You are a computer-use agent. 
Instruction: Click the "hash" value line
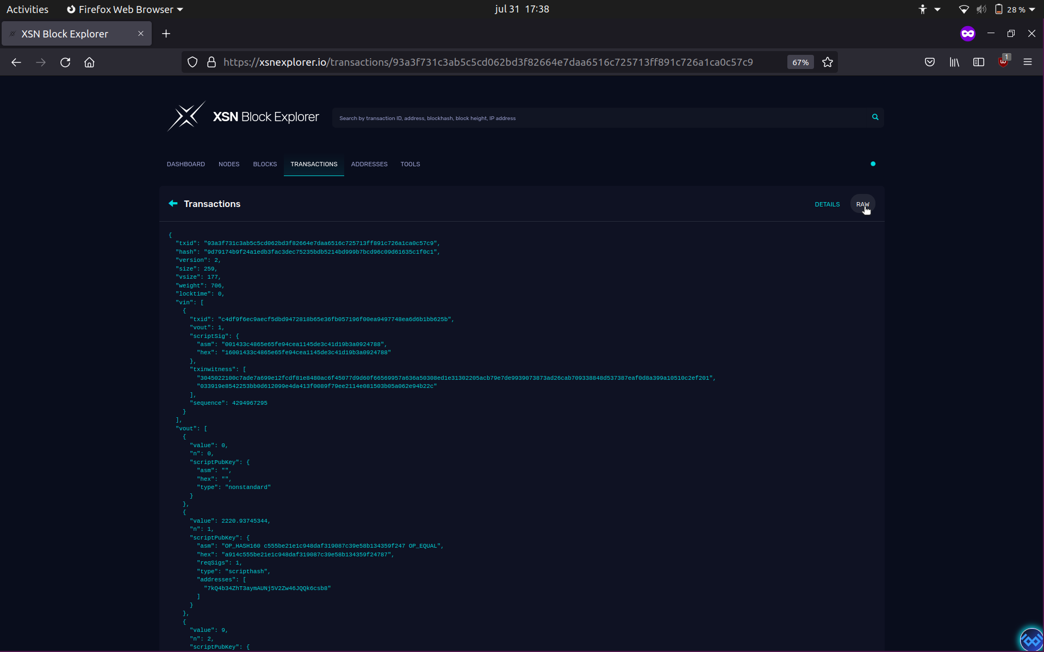308,252
